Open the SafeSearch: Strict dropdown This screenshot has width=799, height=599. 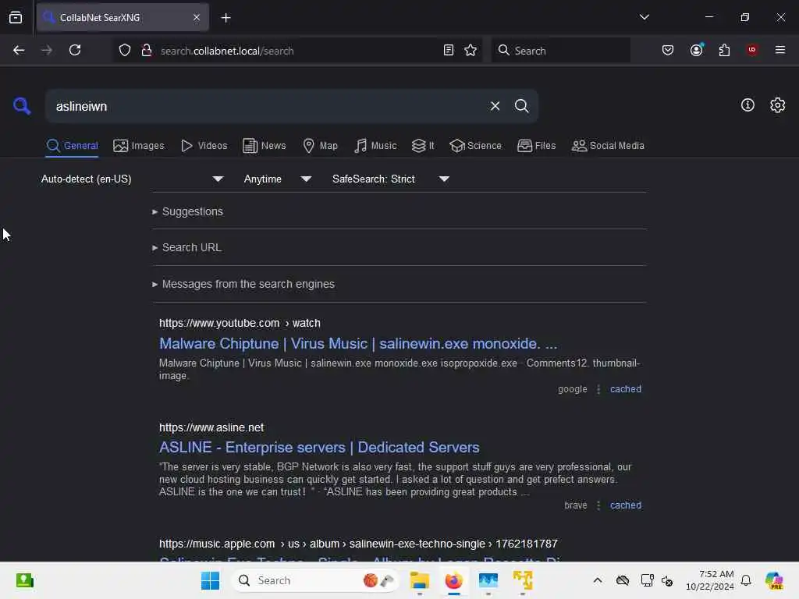click(x=390, y=179)
